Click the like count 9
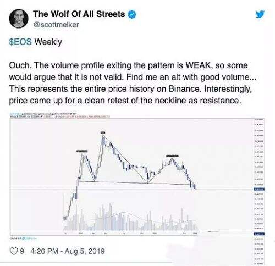Viewport: 275px width, 266px height. tap(22, 251)
